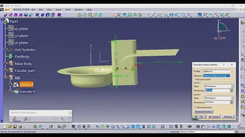Click the Undo arrow icon

tap(40, 127)
